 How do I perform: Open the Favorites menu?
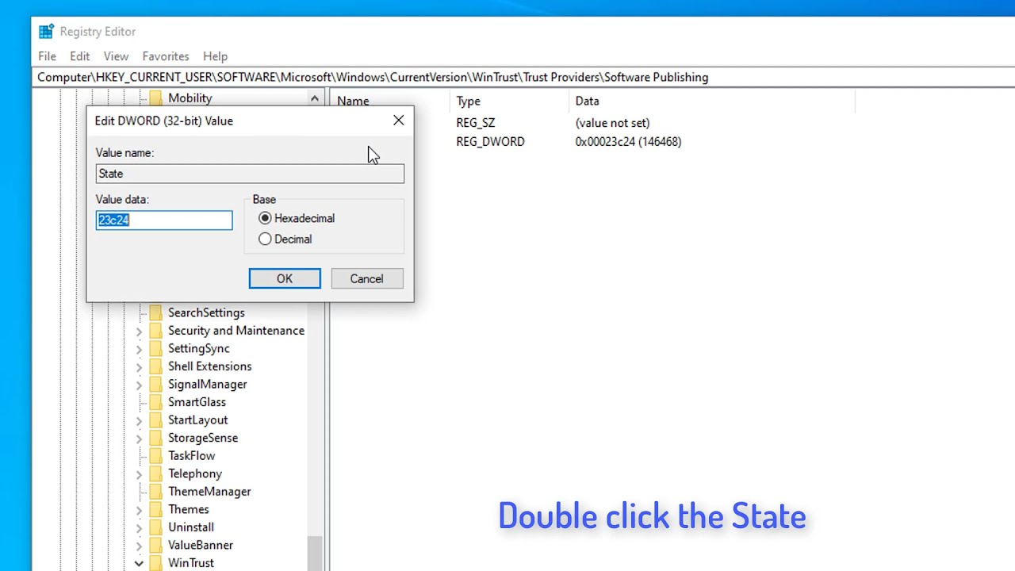click(x=166, y=56)
